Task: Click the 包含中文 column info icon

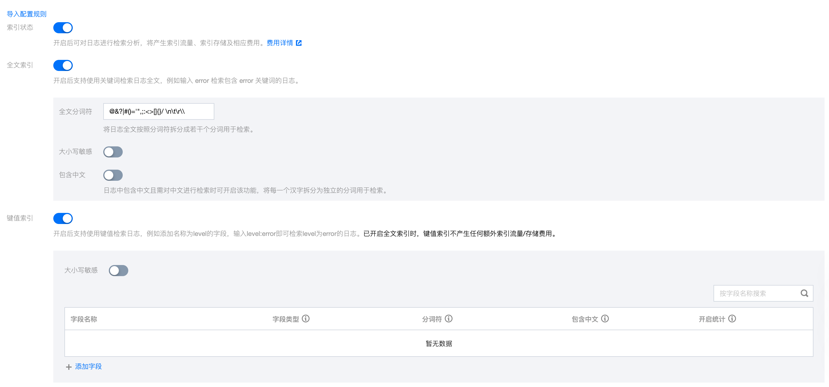Action: pyautogui.click(x=605, y=319)
